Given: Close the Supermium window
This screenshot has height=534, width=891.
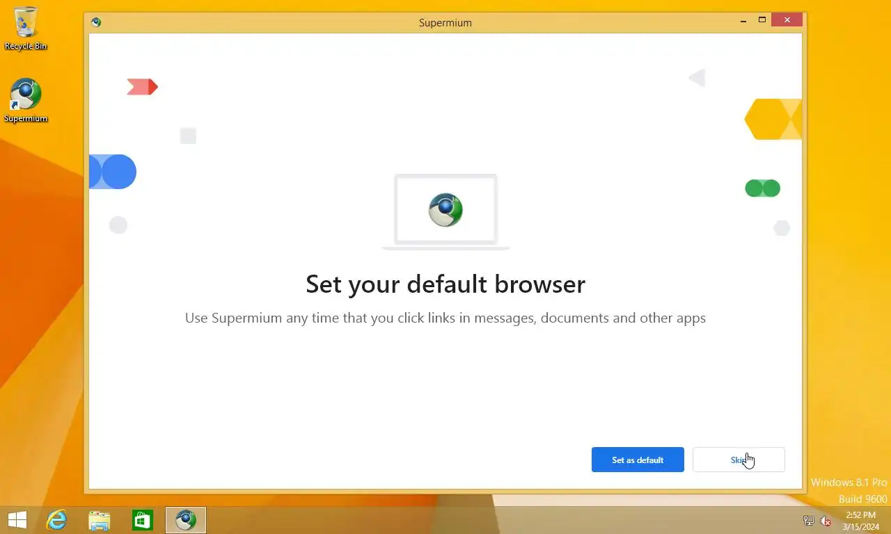Looking at the screenshot, I should (787, 20).
